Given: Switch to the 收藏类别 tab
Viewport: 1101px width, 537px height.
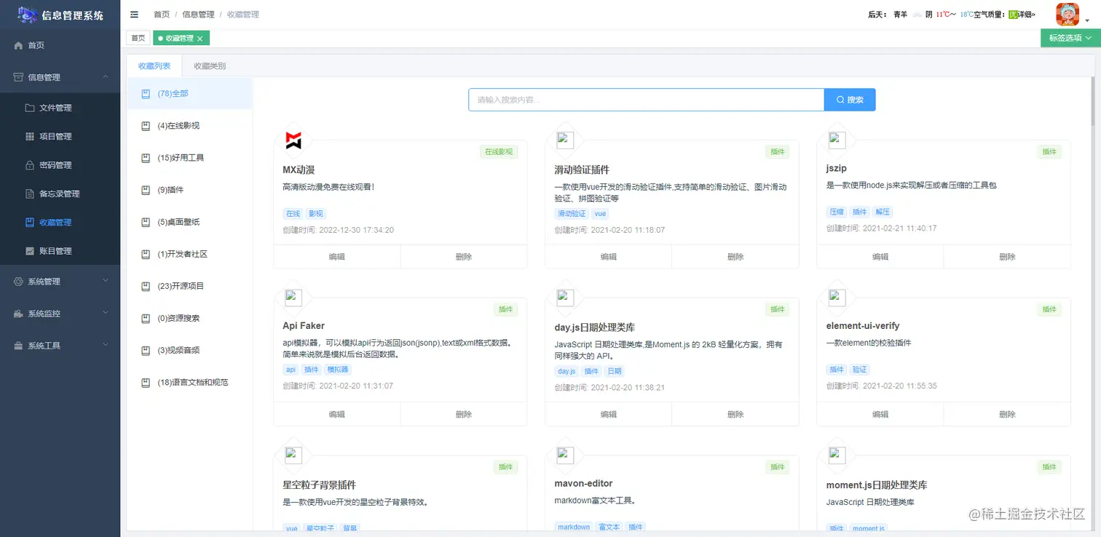Looking at the screenshot, I should coord(210,65).
